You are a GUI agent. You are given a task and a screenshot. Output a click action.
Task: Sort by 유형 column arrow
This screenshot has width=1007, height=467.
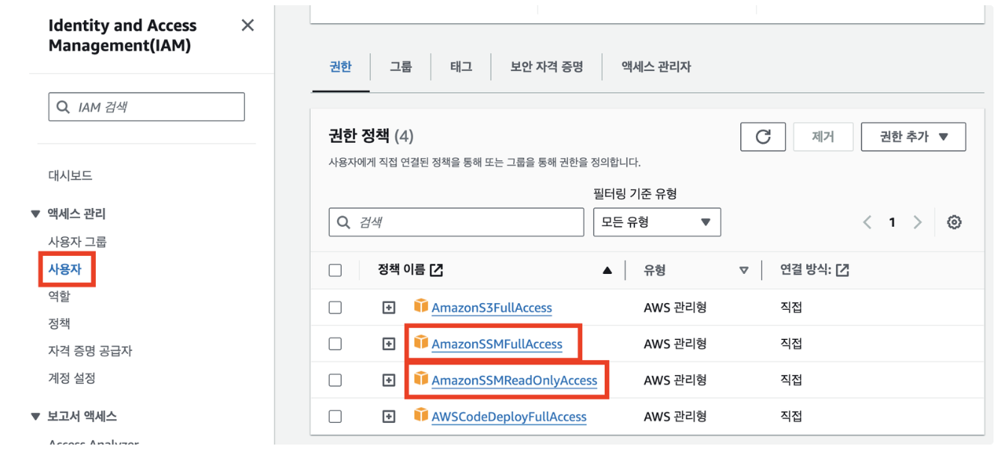pos(744,271)
